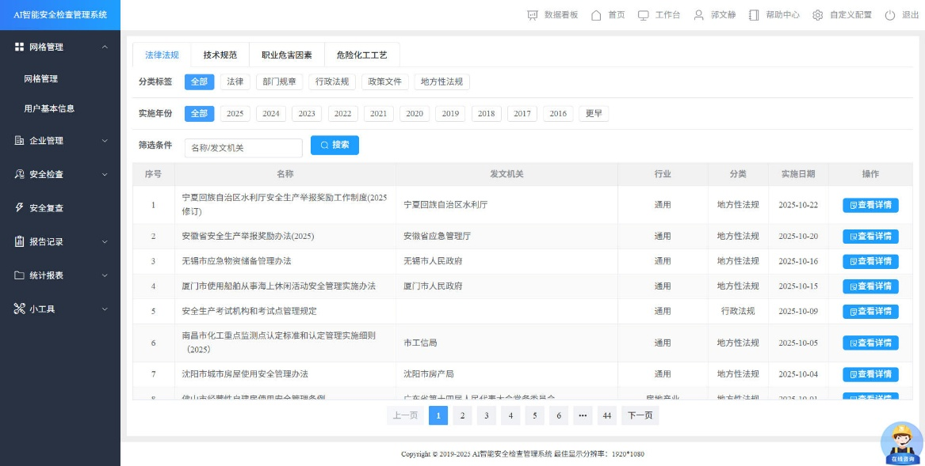Switch to the 技术规范 tab

point(220,55)
